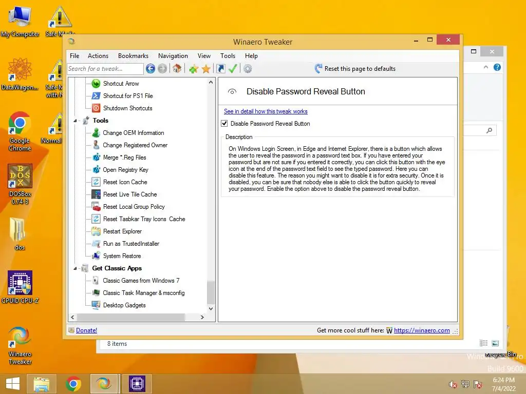Click the Change Registered Owner icon

coord(96,145)
